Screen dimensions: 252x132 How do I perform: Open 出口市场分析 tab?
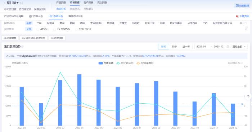pos(56,16)
